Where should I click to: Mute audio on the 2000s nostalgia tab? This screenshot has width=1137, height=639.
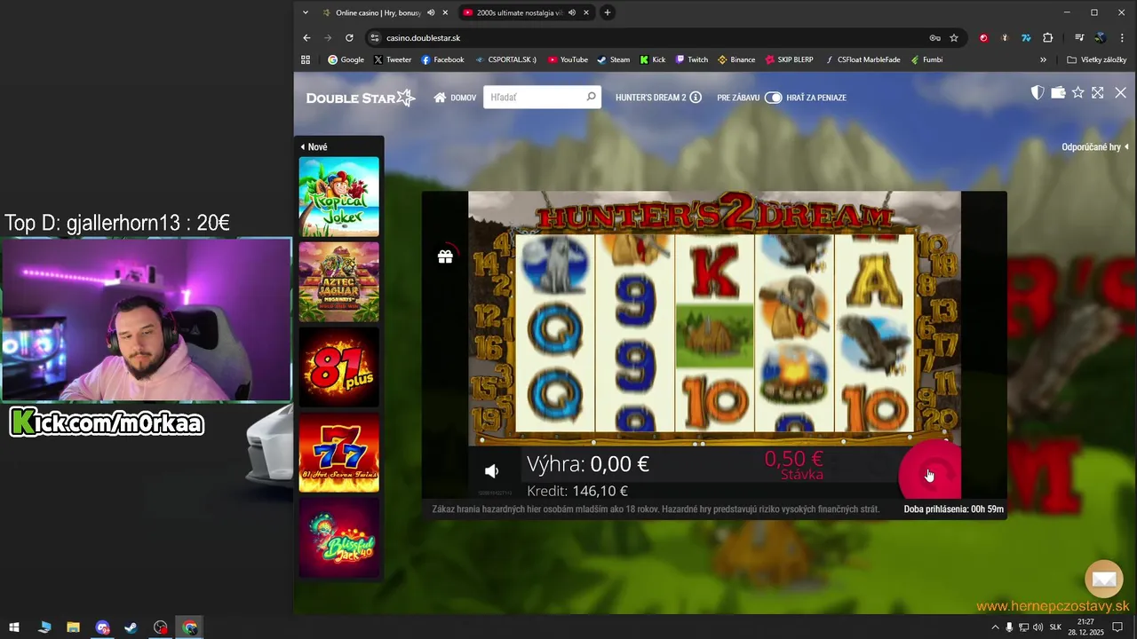pyautogui.click(x=572, y=12)
